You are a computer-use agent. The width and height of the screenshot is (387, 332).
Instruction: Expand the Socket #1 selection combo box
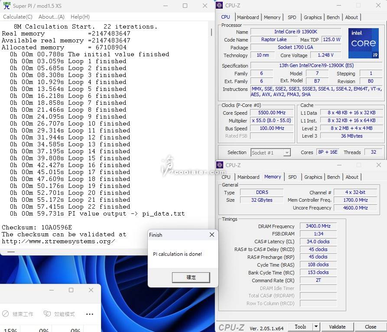[x=286, y=152]
